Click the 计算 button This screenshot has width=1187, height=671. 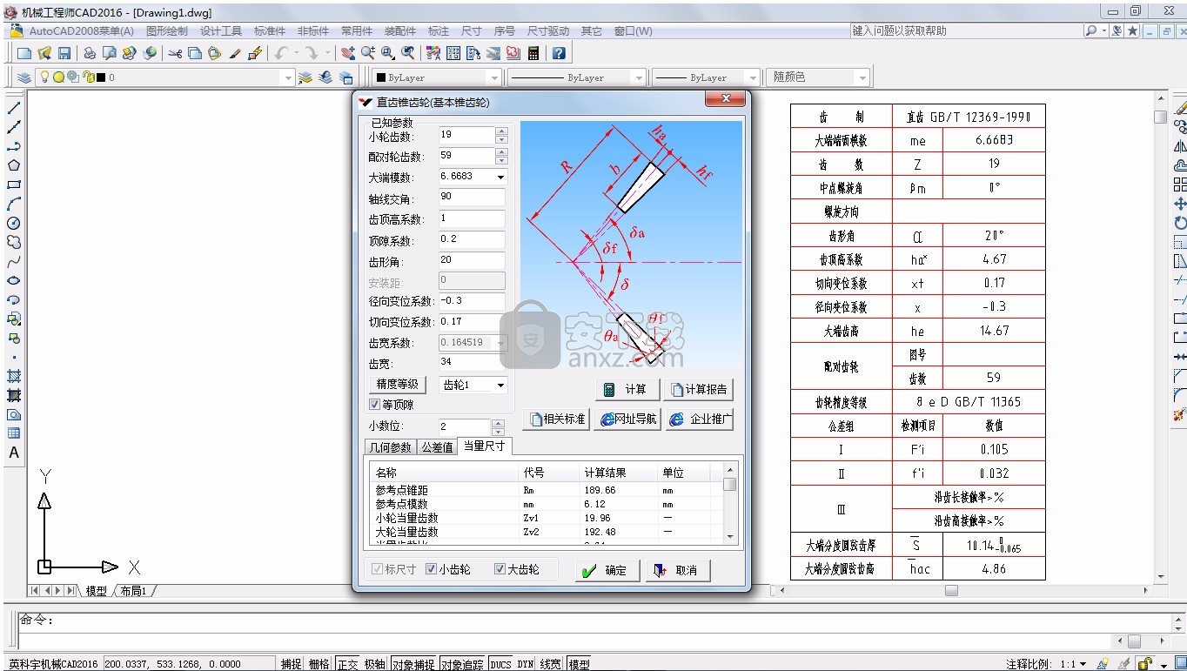tap(627, 389)
